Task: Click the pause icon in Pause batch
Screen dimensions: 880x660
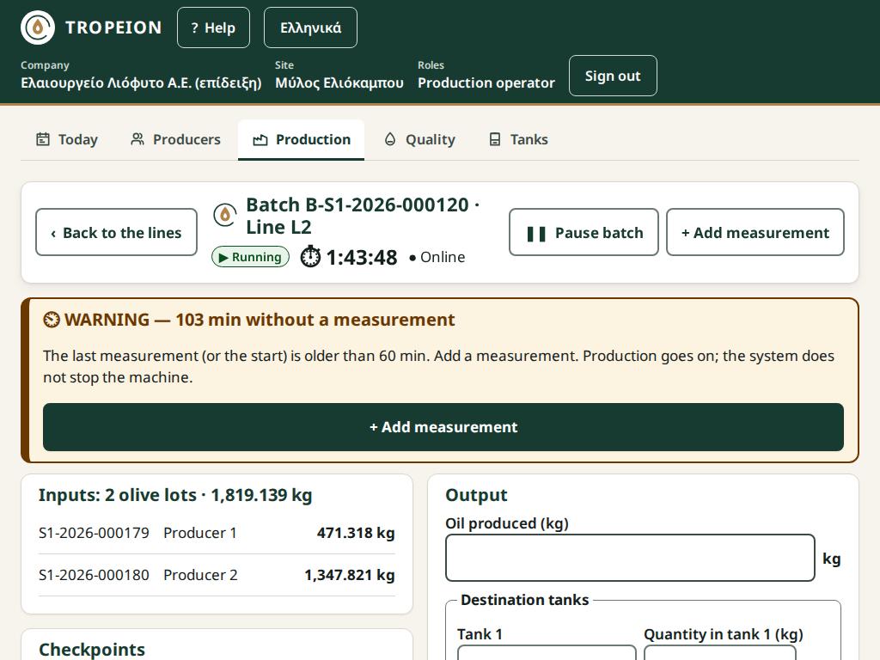Action: [x=536, y=234]
